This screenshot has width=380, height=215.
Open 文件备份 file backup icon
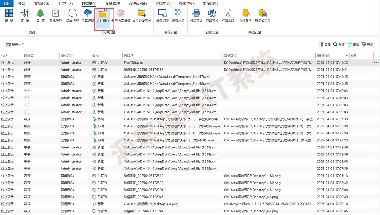coord(245,16)
